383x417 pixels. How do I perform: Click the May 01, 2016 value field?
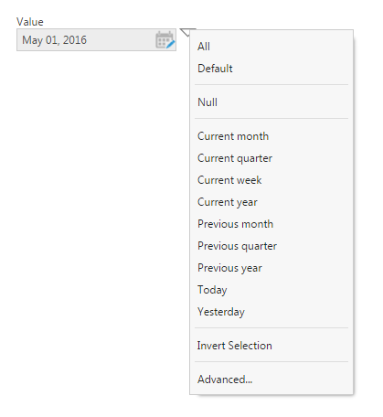(96, 40)
